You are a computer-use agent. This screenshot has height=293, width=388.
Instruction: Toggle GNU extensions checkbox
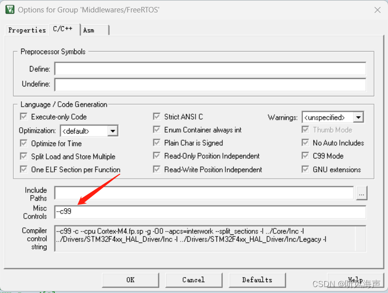(x=305, y=169)
